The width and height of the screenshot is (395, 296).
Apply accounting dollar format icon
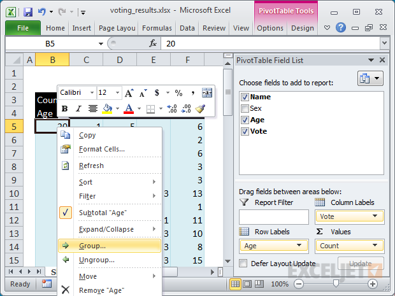(x=157, y=93)
